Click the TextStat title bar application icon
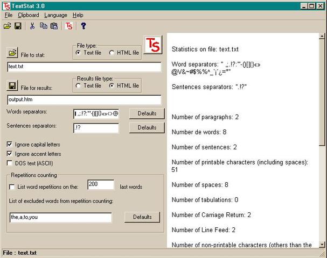 tap(6, 6)
